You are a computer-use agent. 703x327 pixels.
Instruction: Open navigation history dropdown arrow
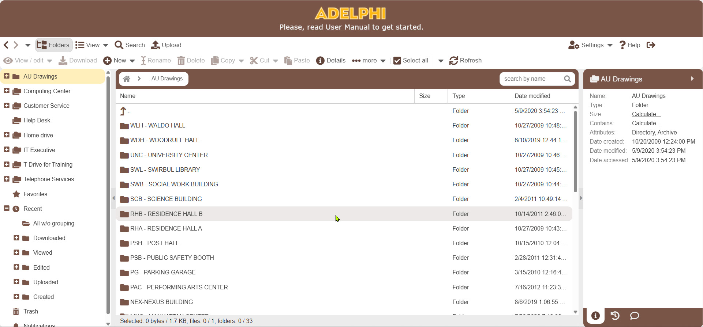(x=28, y=45)
